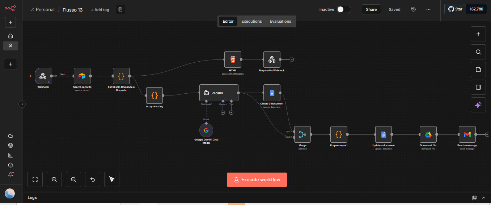Click the tidy up broom button
Viewport: 491px width, 205px height.
tap(112, 179)
